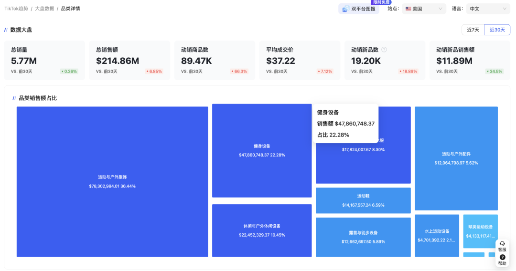
Task: Click the 双平台图搜 button
Action: click(359, 9)
